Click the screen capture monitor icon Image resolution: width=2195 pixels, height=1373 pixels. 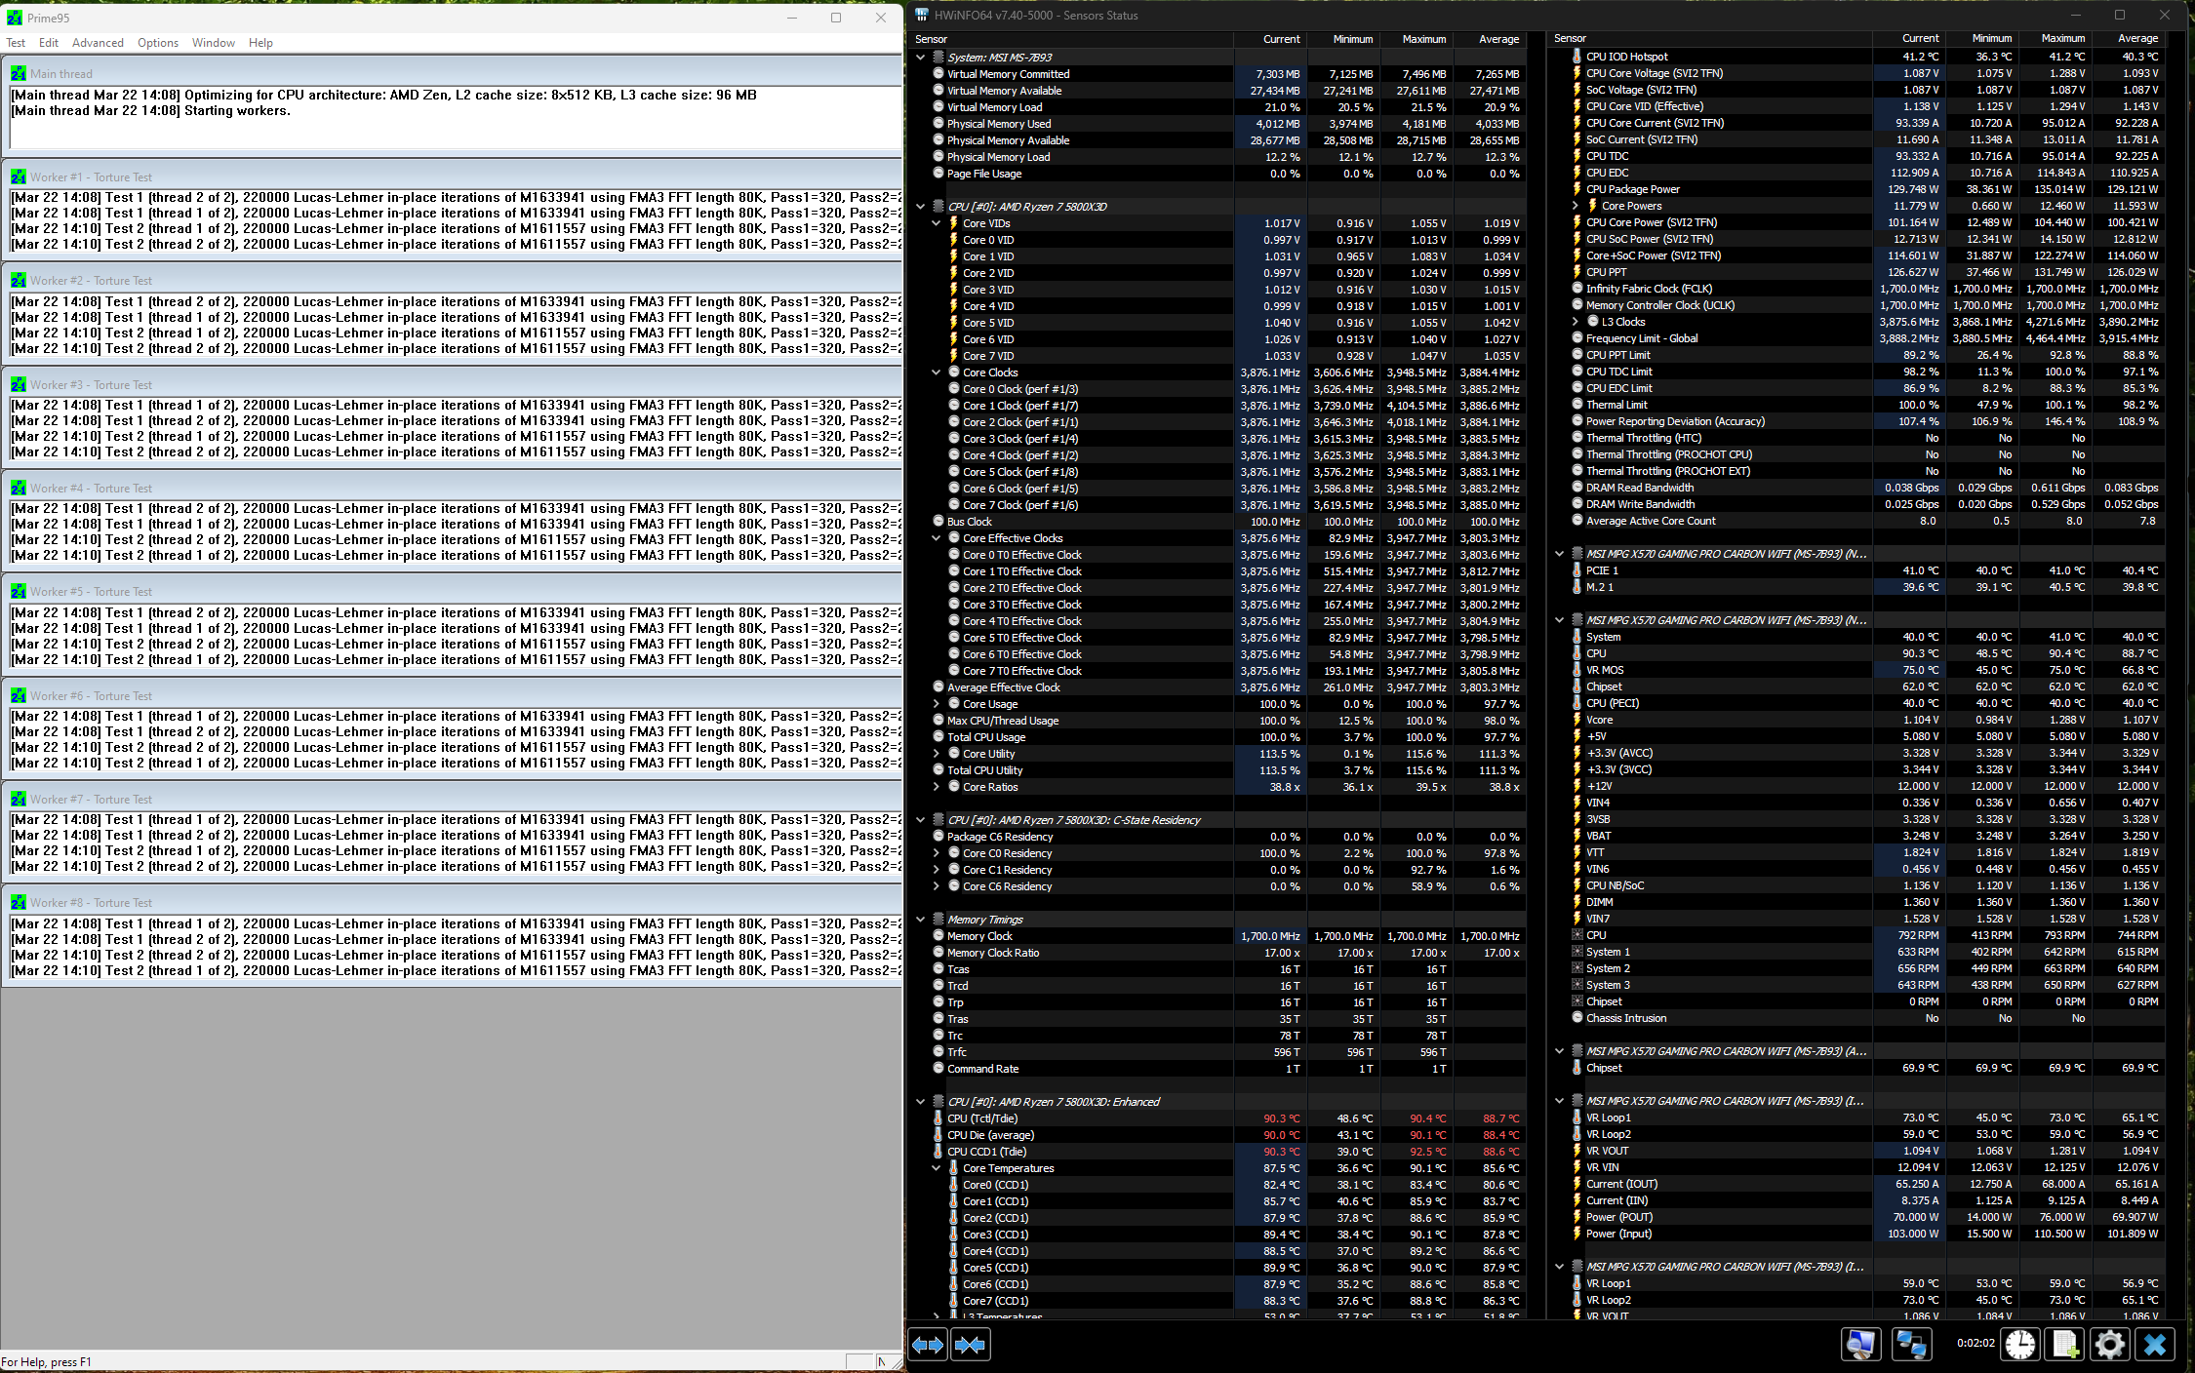[x=1861, y=1344]
